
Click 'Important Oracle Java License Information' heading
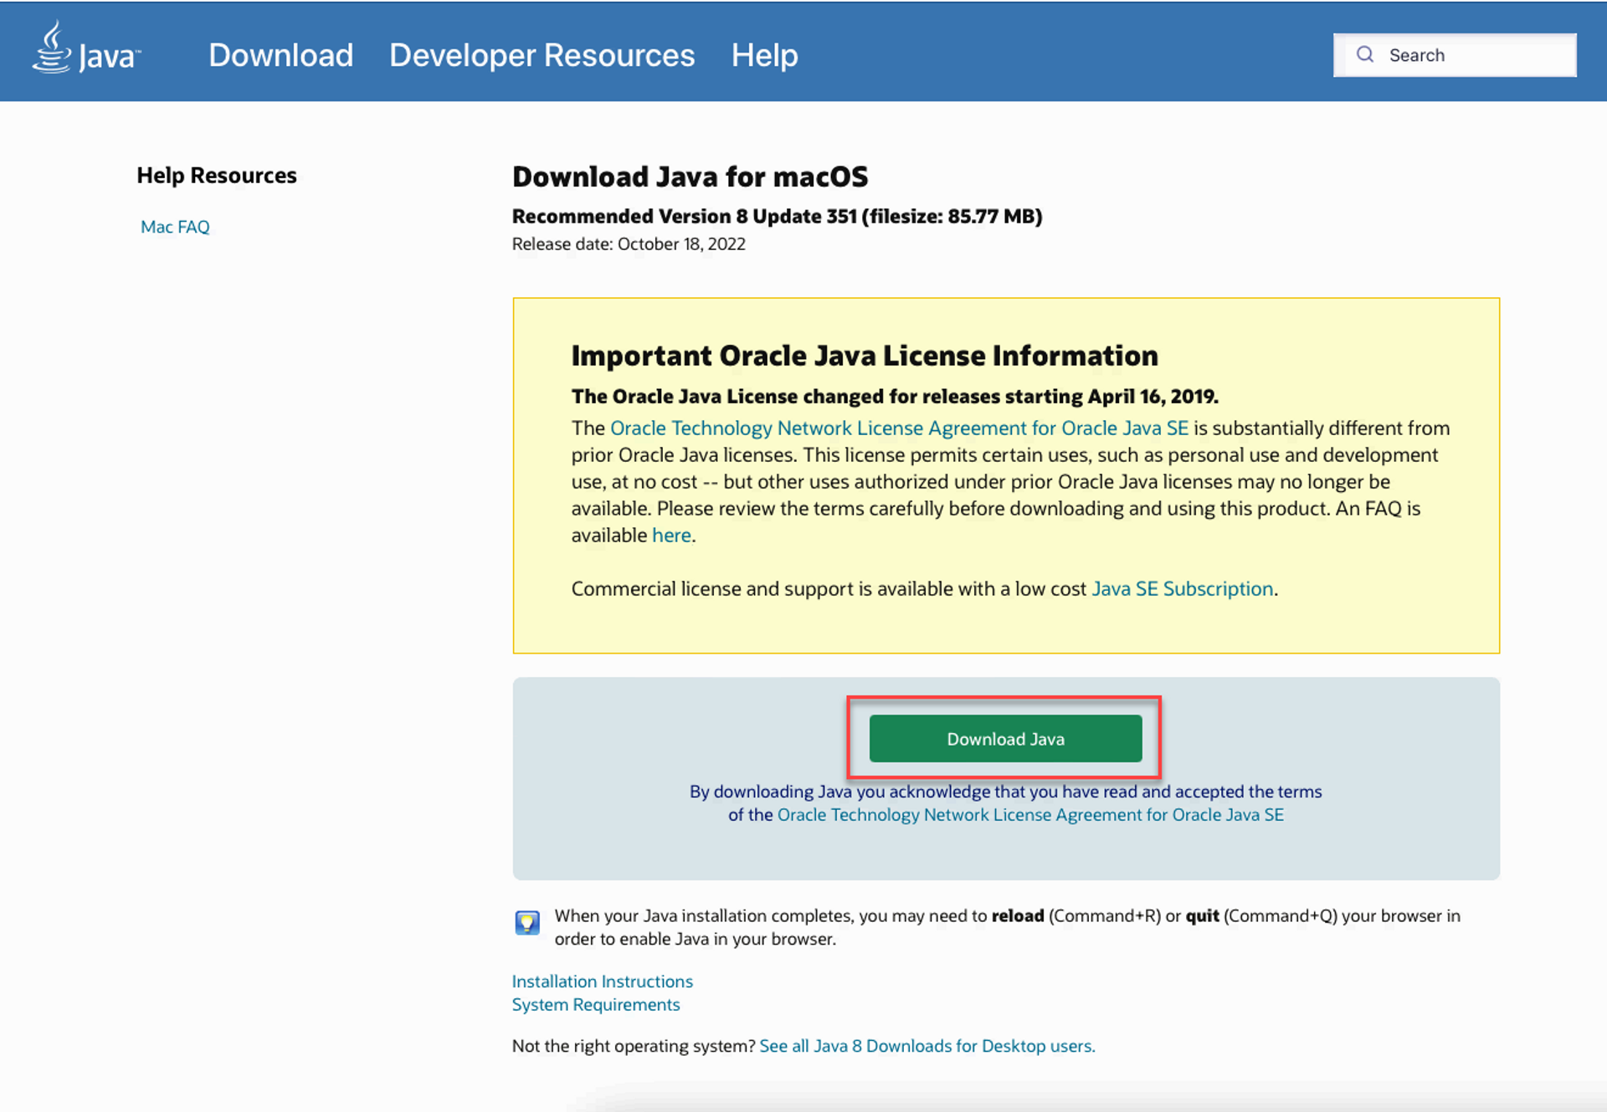coord(865,356)
